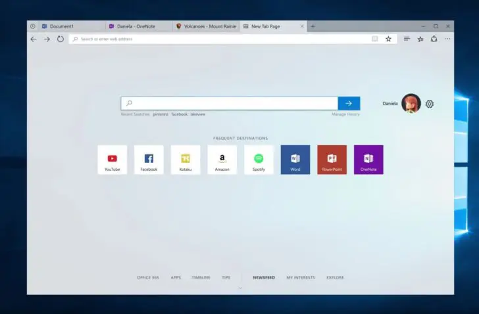Refresh the current page
Screen dimensions: 479x314
tap(61, 39)
